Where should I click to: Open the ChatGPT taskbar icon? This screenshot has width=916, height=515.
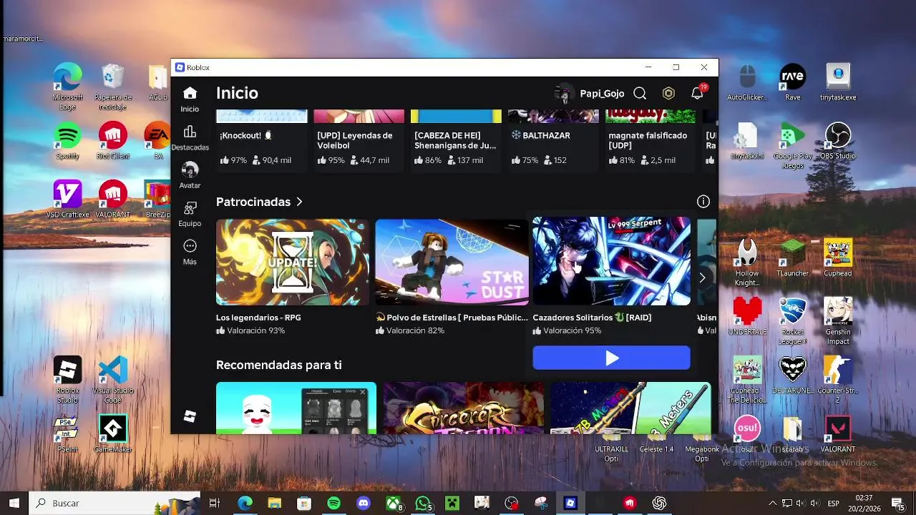pyautogui.click(x=659, y=503)
